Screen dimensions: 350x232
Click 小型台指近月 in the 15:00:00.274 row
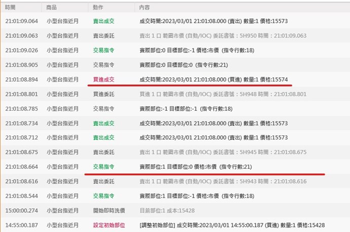pos(63,210)
